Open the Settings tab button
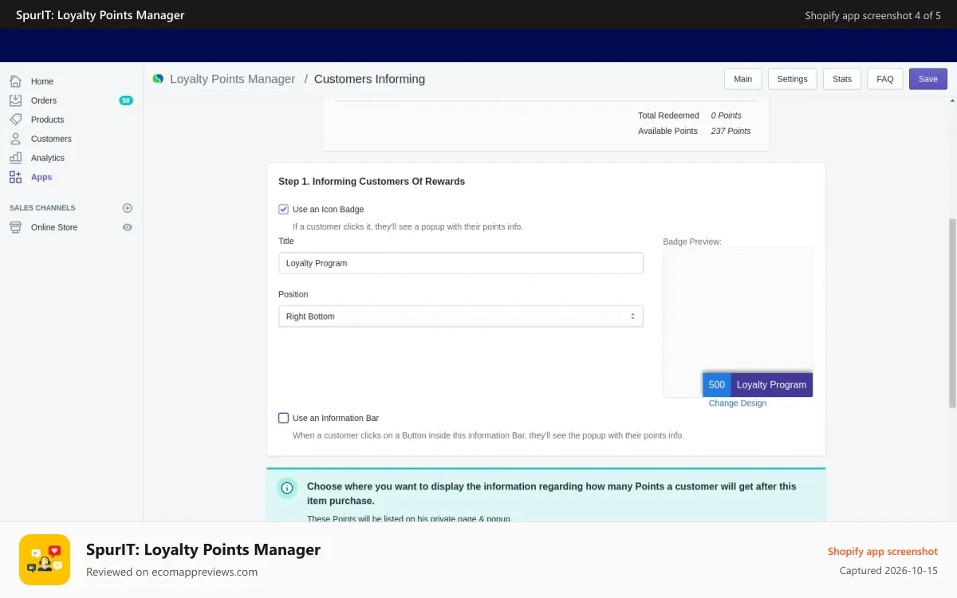957x598 pixels. coord(792,79)
